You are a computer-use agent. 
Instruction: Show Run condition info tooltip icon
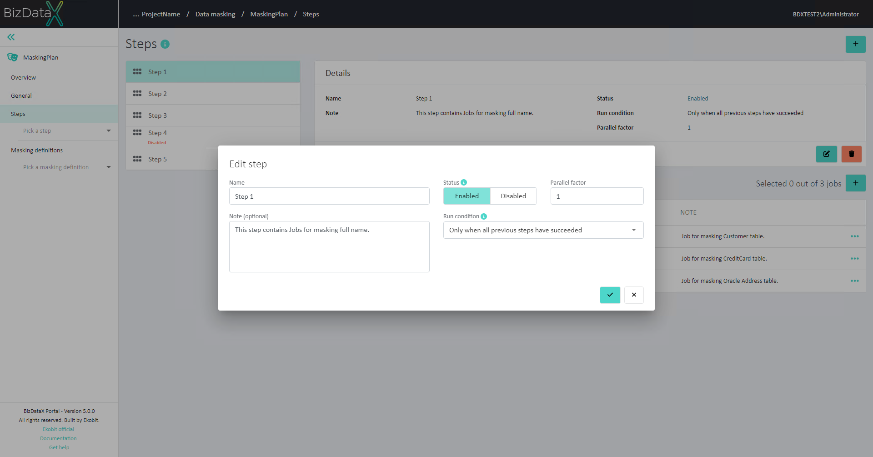click(484, 216)
